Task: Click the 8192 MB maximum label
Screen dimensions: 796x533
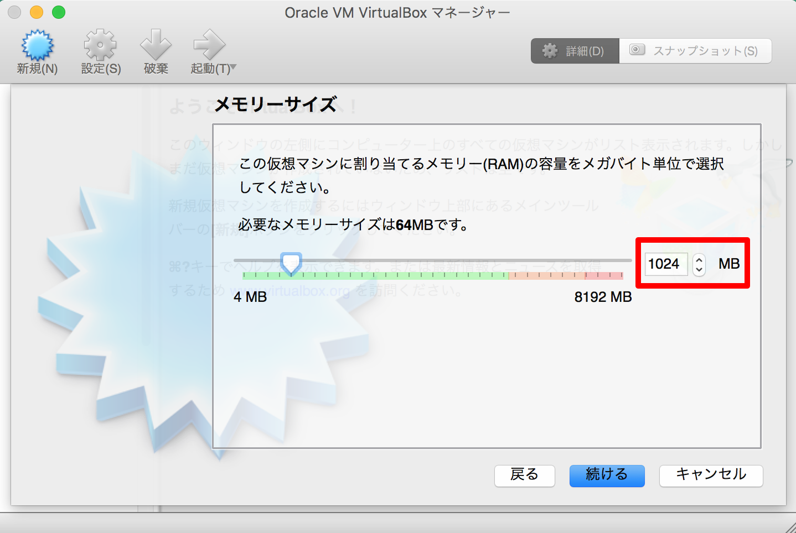Action: click(603, 297)
